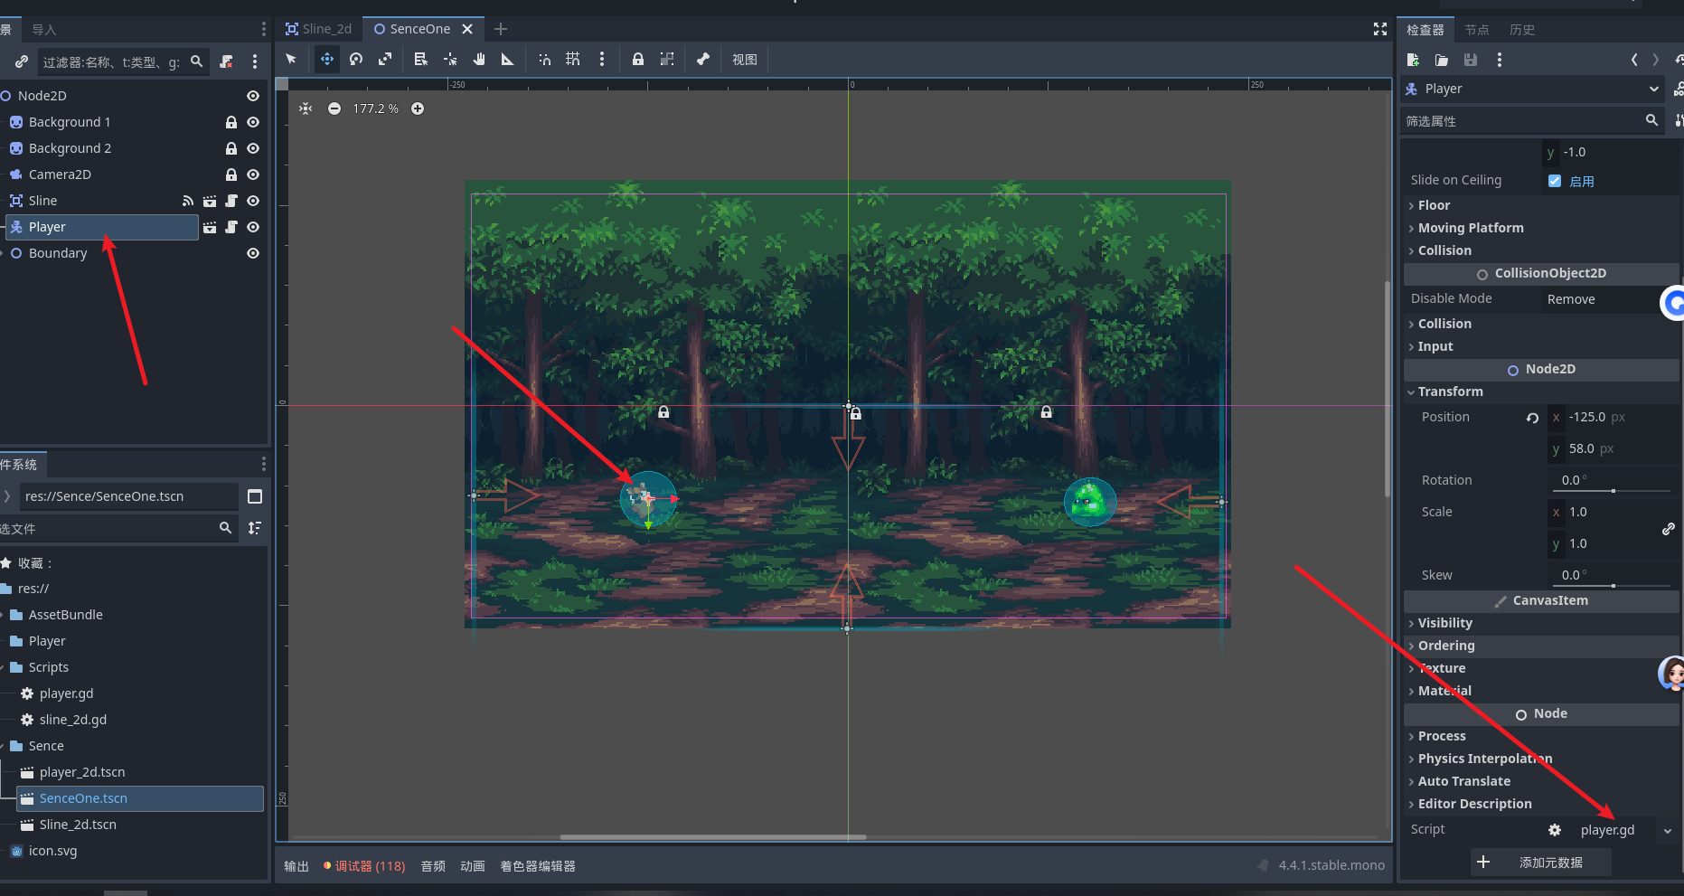This screenshot has width=1684, height=896.
Task: Pick the Ruler measurement tool
Action: pyautogui.click(x=508, y=60)
